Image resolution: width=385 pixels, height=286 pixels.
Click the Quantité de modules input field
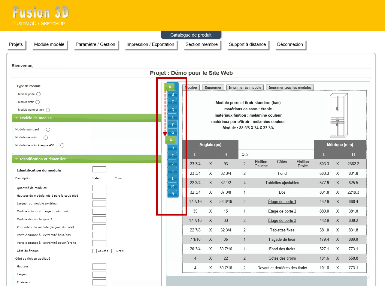pos(99,188)
